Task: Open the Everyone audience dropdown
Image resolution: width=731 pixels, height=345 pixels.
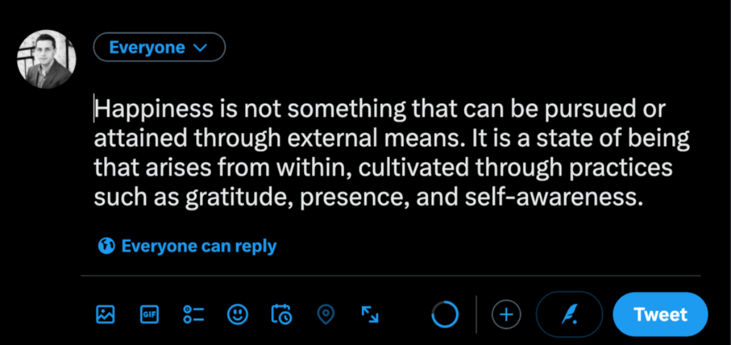Action: tap(159, 47)
